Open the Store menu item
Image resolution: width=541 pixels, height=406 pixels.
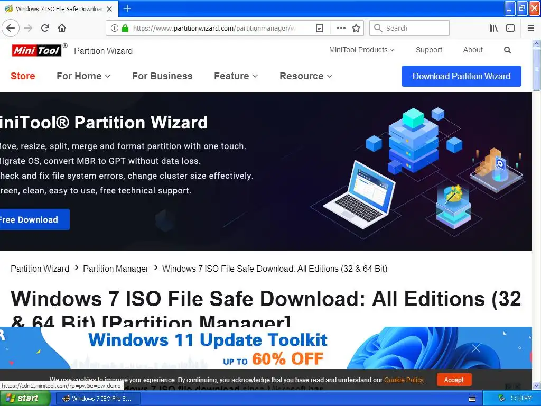23,76
